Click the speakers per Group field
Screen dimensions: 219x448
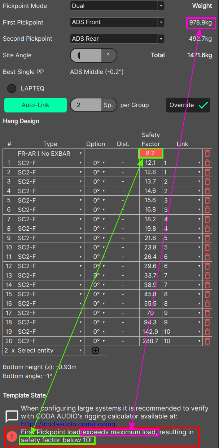tap(86, 105)
